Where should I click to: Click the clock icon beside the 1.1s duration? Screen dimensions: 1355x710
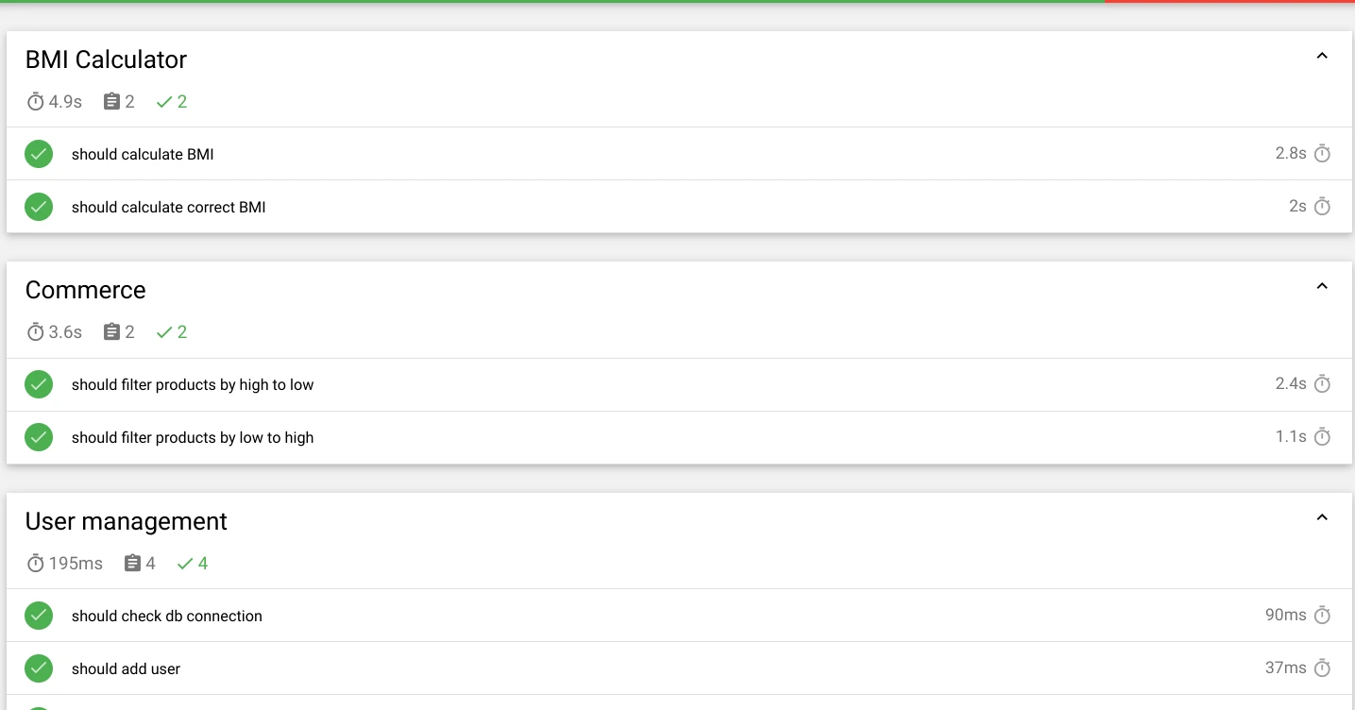(x=1322, y=436)
